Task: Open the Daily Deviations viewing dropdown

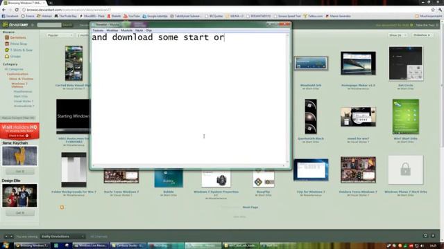Action: point(62,237)
